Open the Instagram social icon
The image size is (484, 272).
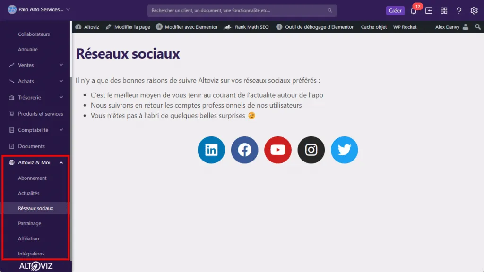click(x=311, y=150)
